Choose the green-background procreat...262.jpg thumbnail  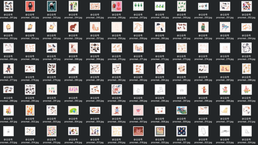click(203, 27)
